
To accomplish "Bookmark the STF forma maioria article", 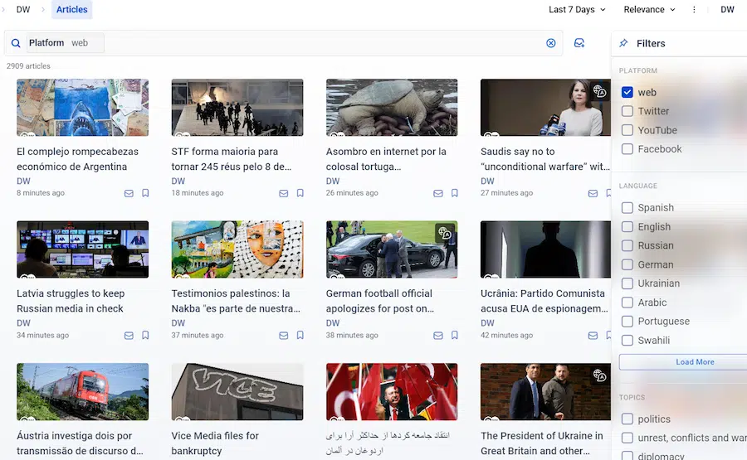I will 300,192.
